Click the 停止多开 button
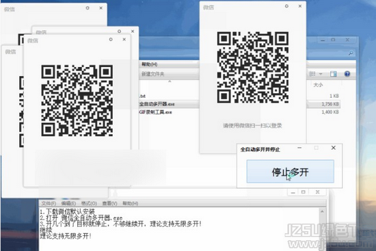The height and width of the screenshot is (251, 376). point(290,172)
